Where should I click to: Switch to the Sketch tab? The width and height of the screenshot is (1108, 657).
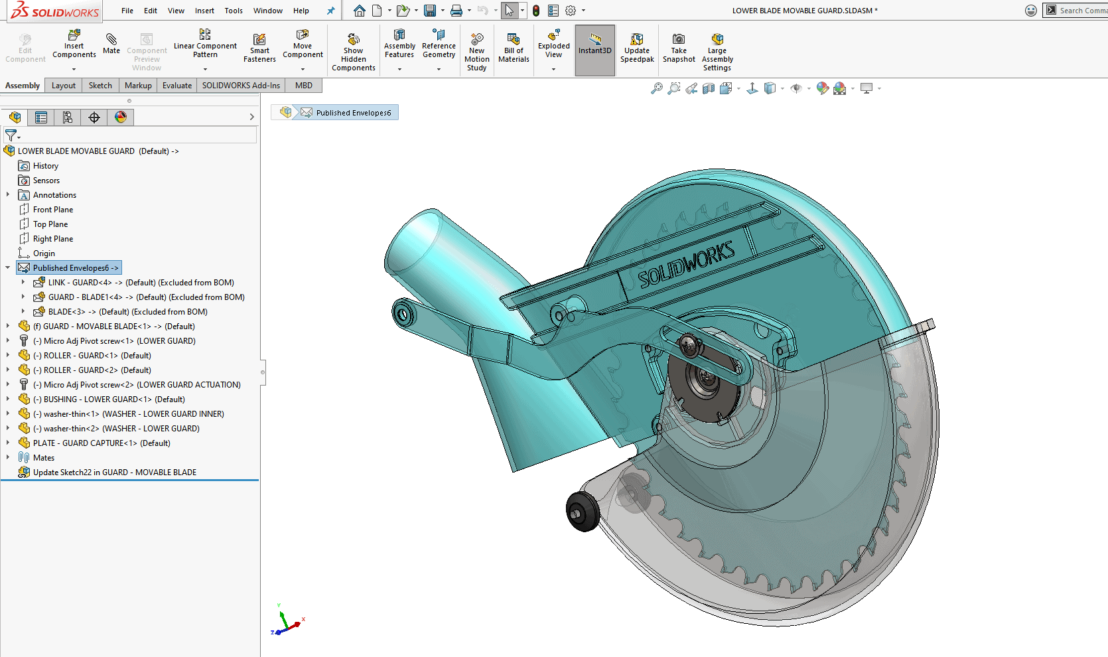[100, 85]
